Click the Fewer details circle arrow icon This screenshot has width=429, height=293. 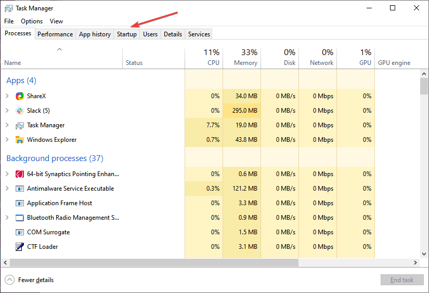[9, 279]
